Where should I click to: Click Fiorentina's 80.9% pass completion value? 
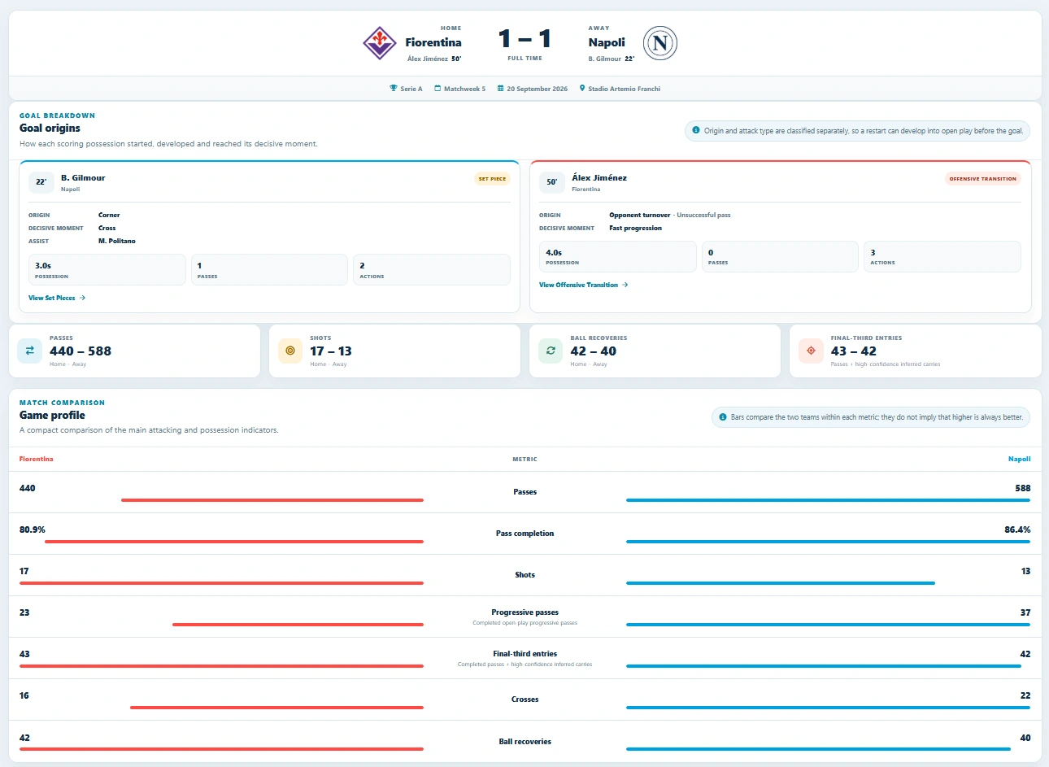click(x=33, y=529)
